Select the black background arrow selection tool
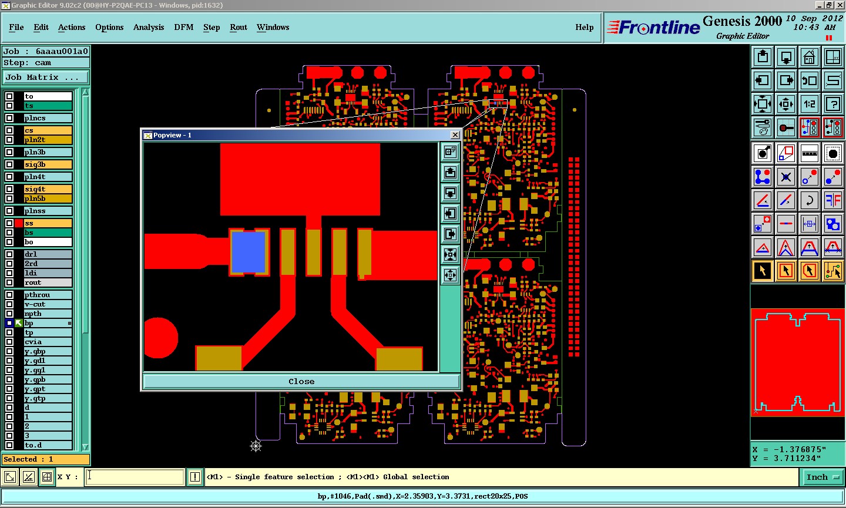 pos(763,271)
